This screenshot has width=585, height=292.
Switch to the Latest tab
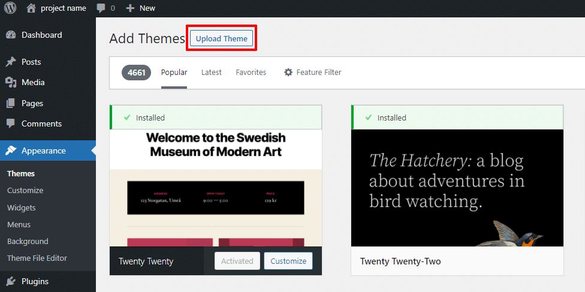coord(212,73)
